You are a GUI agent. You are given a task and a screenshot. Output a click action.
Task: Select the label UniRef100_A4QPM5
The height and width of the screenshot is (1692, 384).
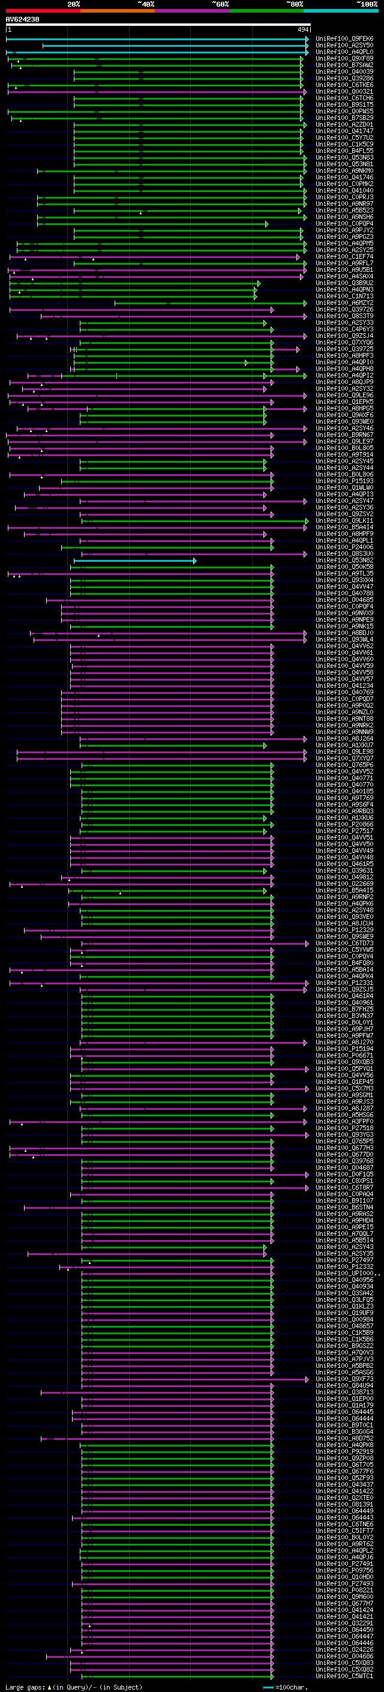point(344,243)
